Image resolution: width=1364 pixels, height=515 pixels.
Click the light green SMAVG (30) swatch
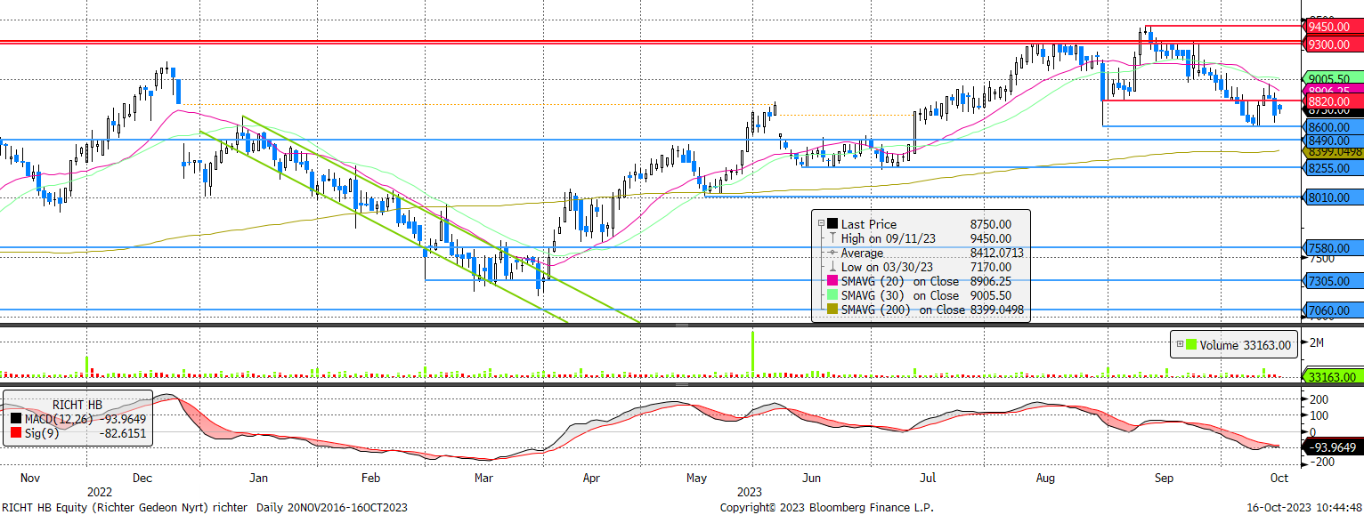point(832,295)
